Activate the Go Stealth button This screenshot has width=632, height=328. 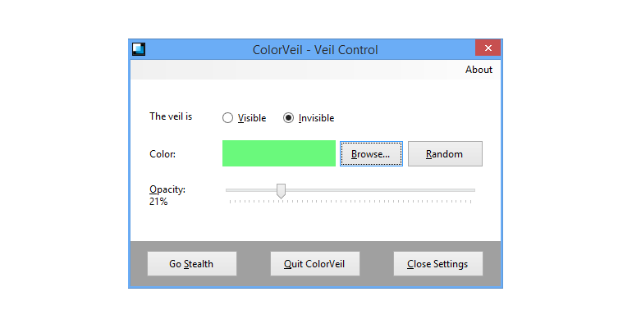point(192,263)
